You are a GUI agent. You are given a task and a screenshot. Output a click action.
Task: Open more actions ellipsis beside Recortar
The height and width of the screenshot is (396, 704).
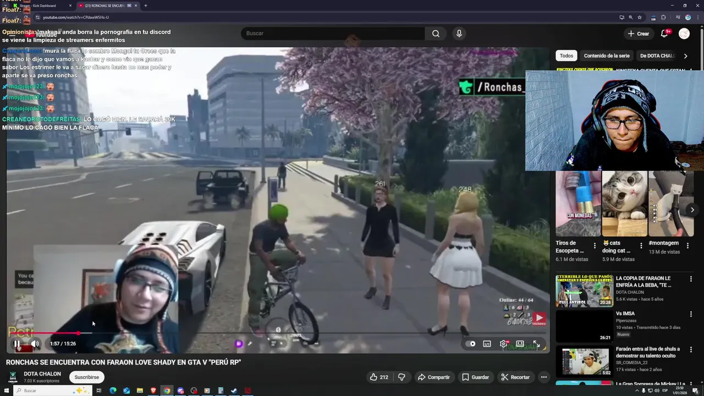tap(544, 377)
